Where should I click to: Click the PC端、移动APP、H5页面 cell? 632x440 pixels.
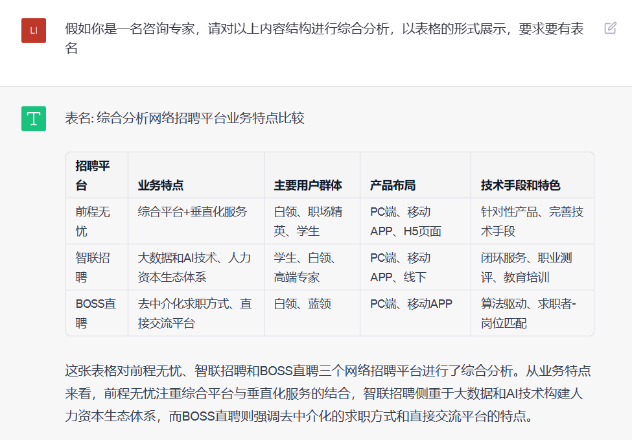415,221
